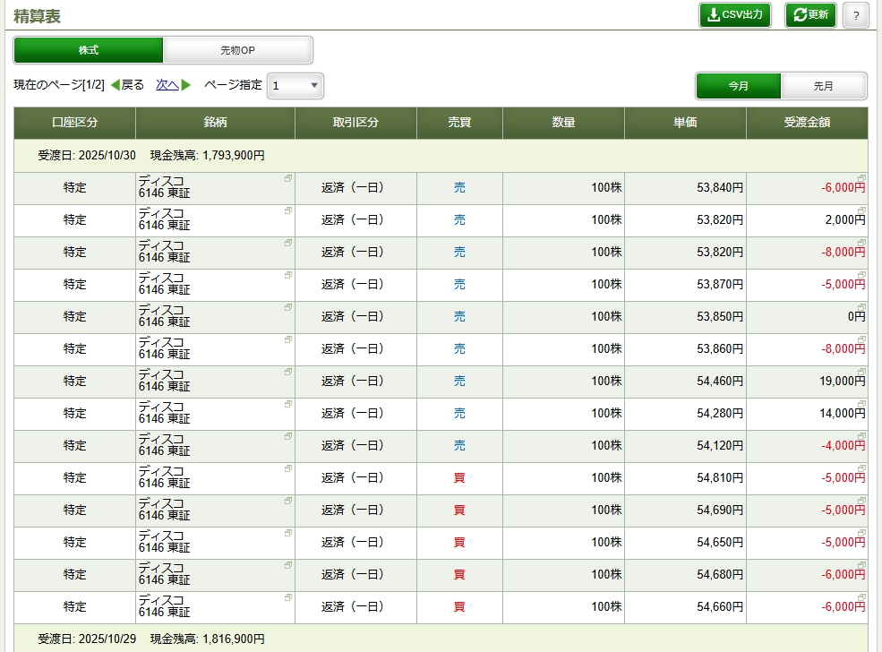Open the popup icon in the 0円 amount cell
The image size is (882, 652).
click(x=861, y=307)
